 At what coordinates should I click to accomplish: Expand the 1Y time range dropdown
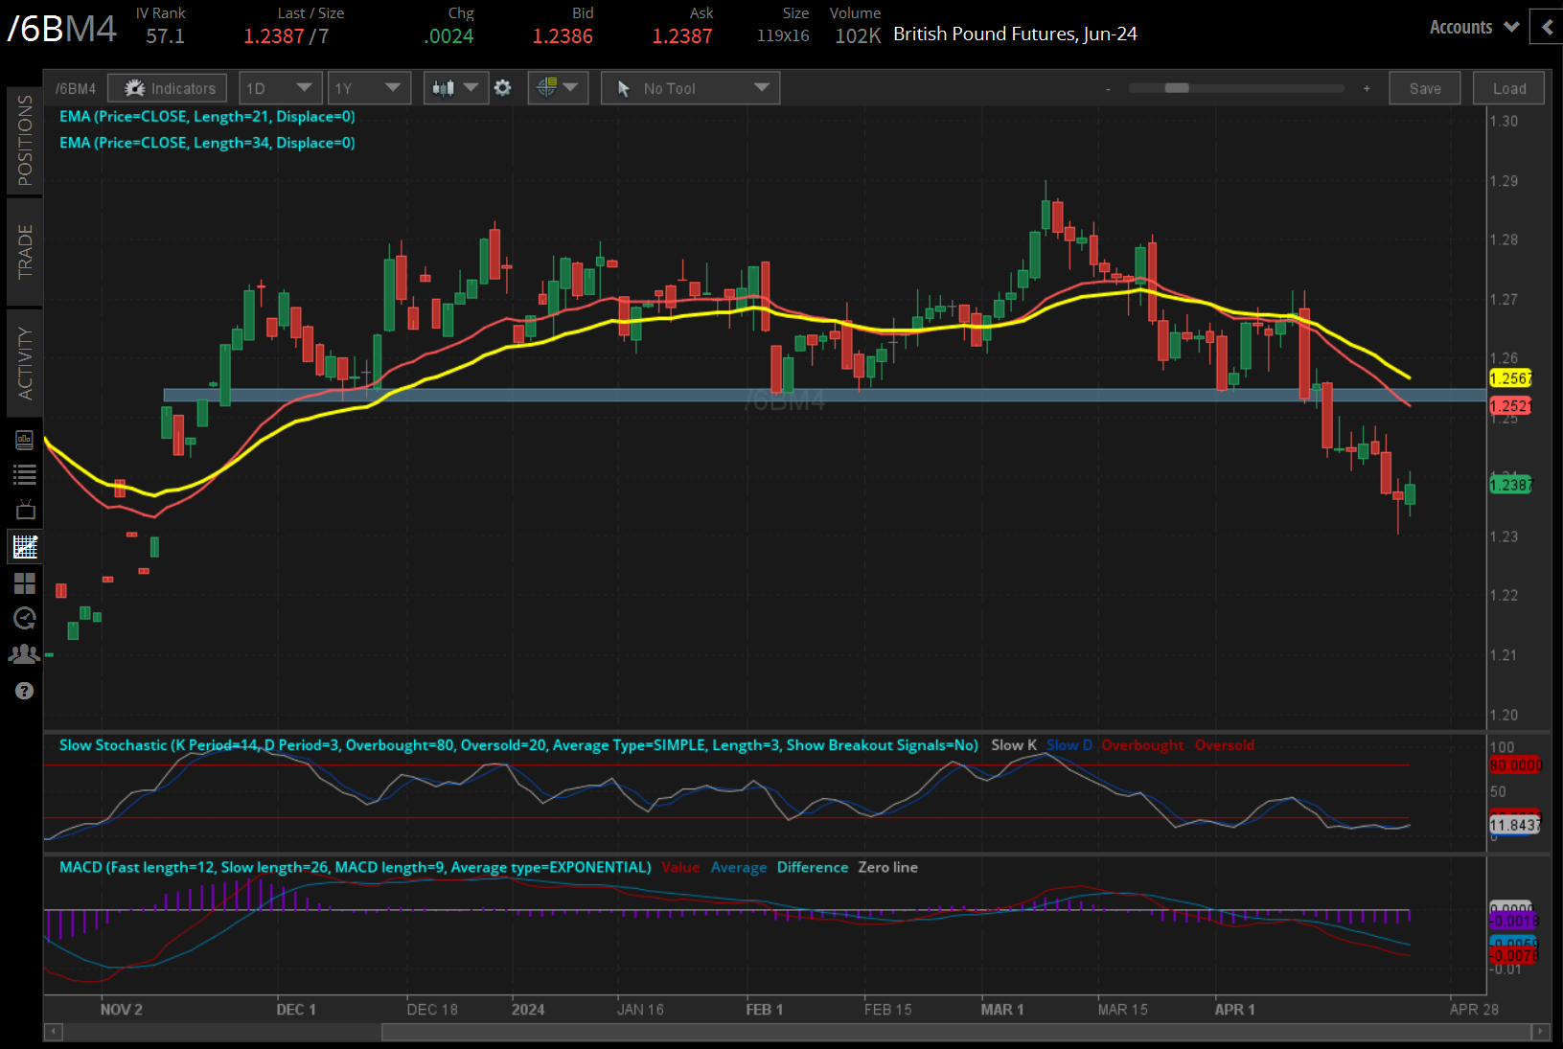click(368, 88)
